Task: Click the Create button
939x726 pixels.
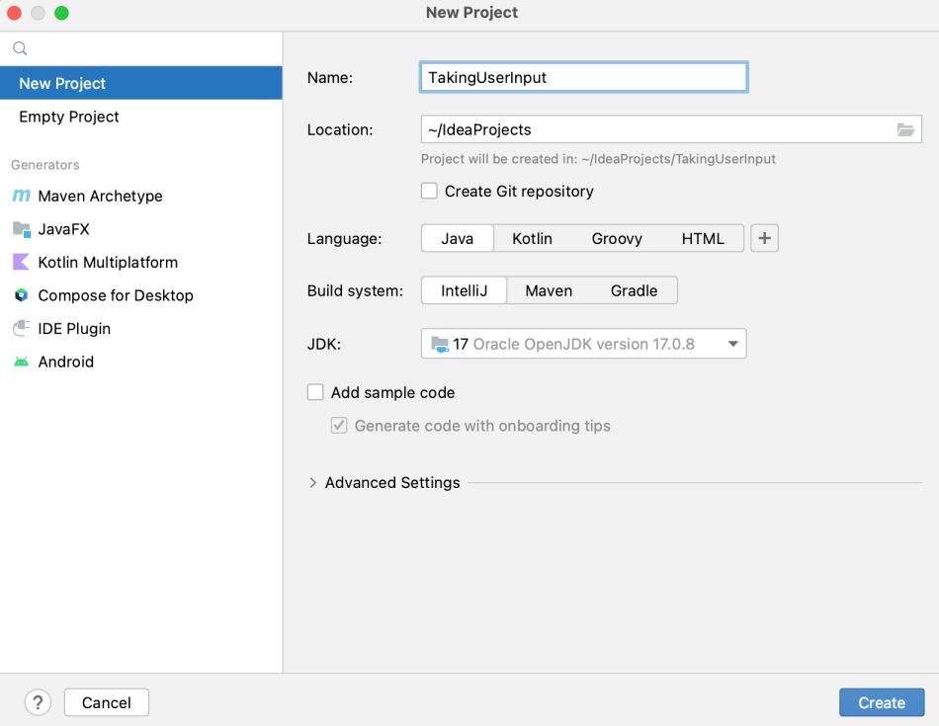Action: (881, 702)
